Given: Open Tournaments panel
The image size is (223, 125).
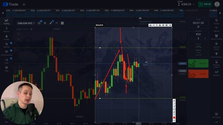Looking at the screenshot, I should tap(216, 55).
